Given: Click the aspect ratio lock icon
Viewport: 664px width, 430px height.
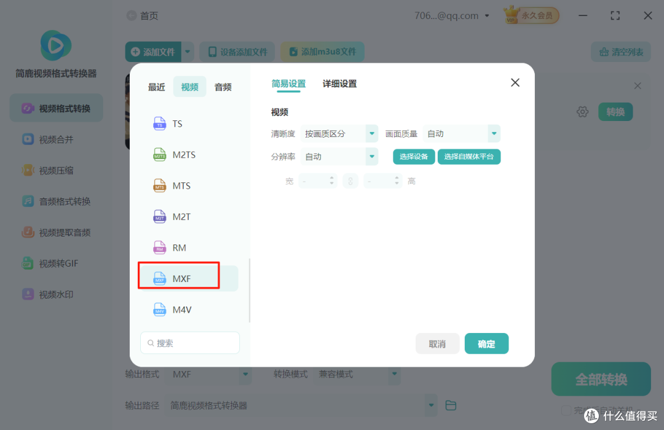Looking at the screenshot, I should [x=350, y=181].
